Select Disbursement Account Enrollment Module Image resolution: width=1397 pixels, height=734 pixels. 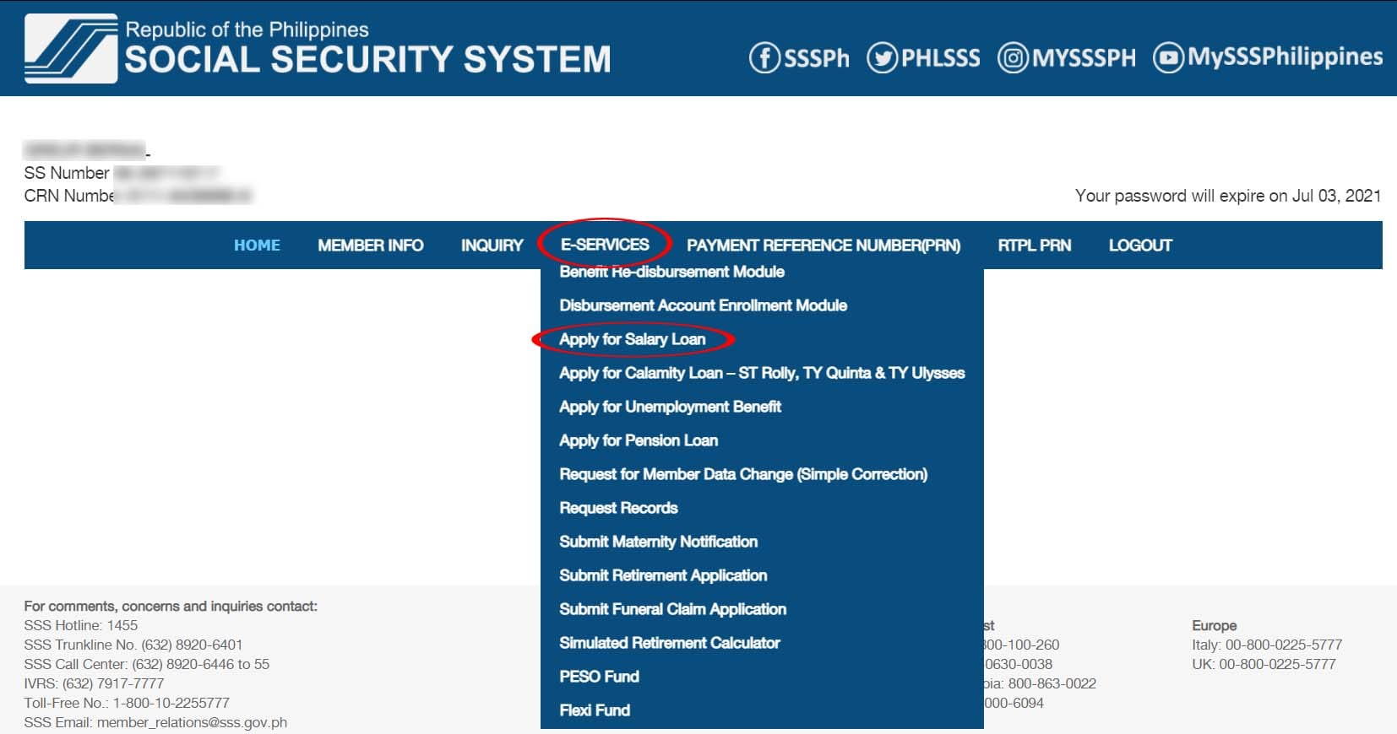[704, 305]
